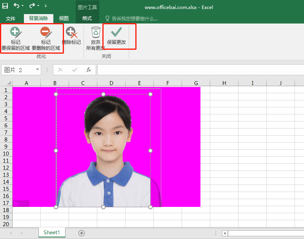This screenshot has height=239, width=304.
Task: Click the previous sheet navigation arrow
Action: (11, 233)
